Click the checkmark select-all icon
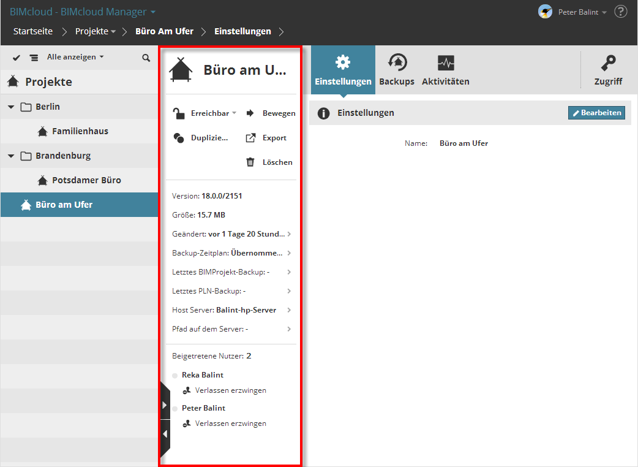 (17, 58)
